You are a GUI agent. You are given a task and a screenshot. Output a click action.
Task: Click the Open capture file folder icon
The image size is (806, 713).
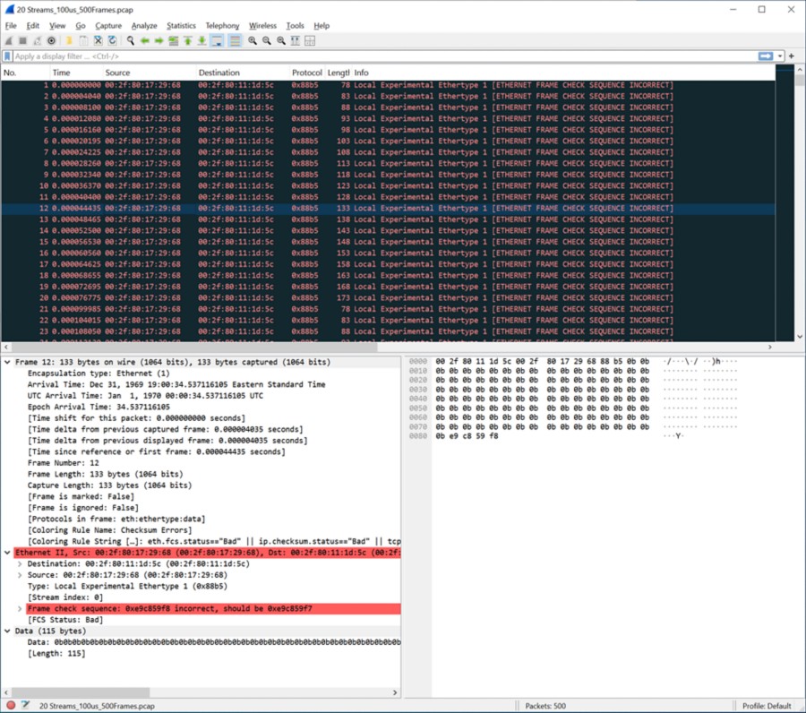tap(68, 40)
